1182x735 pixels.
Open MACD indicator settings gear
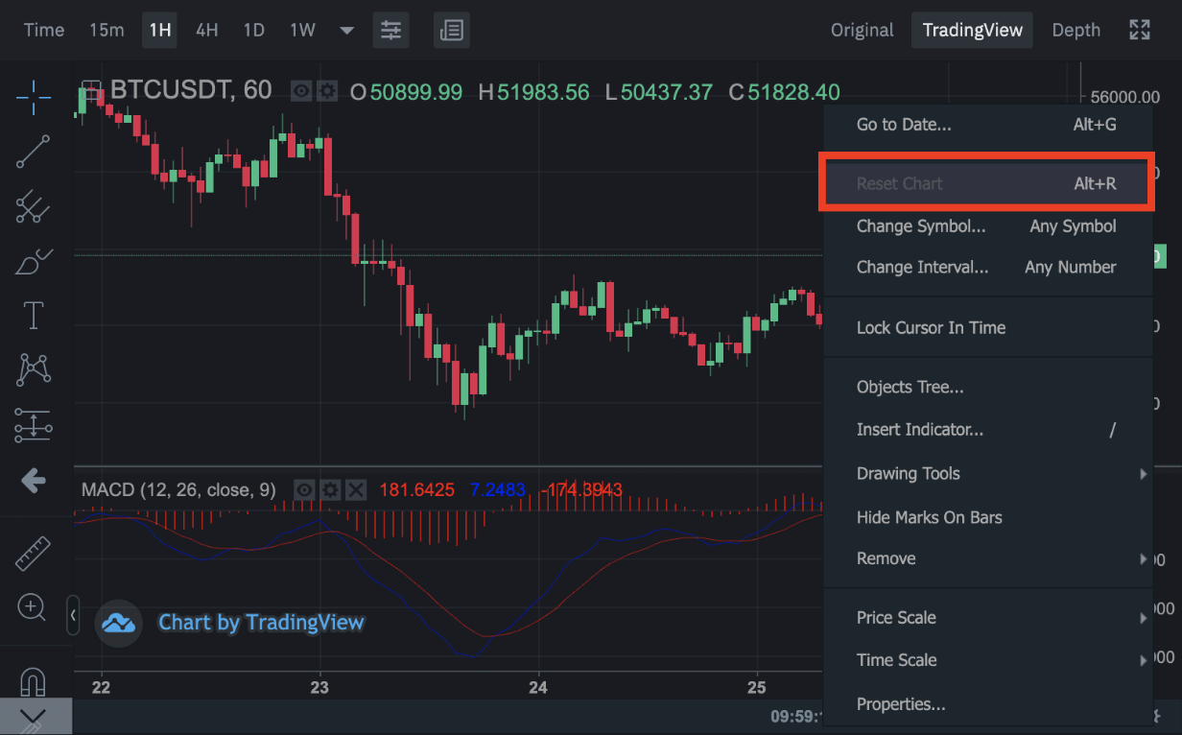click(330, 490)
